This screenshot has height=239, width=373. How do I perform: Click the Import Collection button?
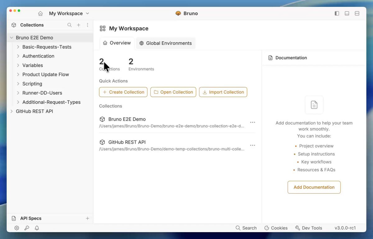(223, 92)
